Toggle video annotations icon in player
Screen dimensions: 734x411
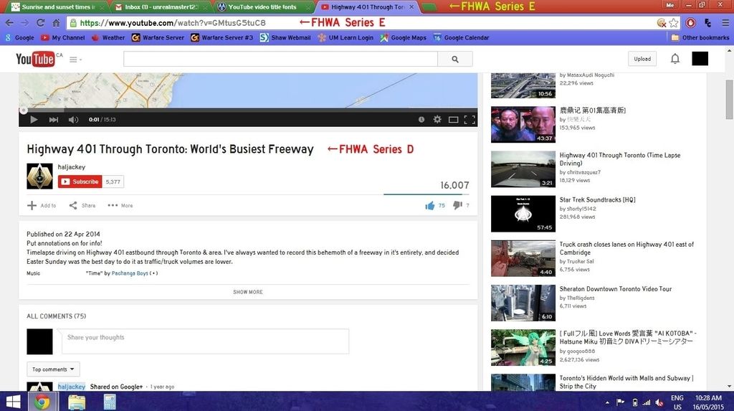421,120
